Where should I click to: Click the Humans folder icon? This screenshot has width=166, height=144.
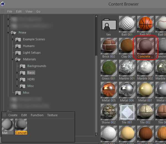click(x=18, y=46)
